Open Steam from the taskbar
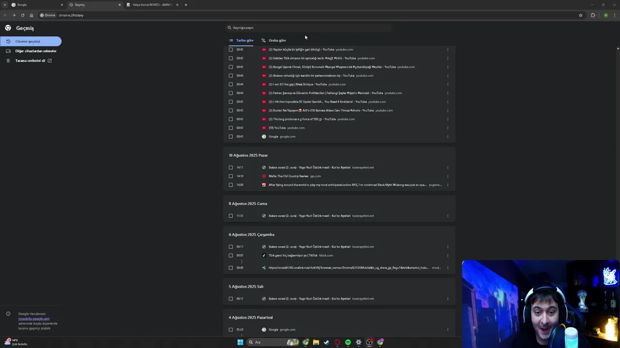 pos(326,342)
